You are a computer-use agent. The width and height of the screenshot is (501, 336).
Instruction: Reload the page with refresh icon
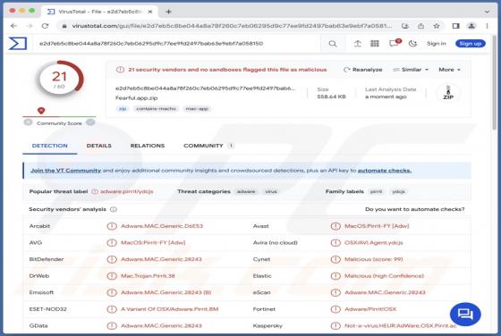tap(45, 26)
